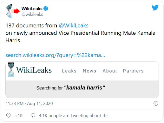Open the About menu item

coord(110,71)
